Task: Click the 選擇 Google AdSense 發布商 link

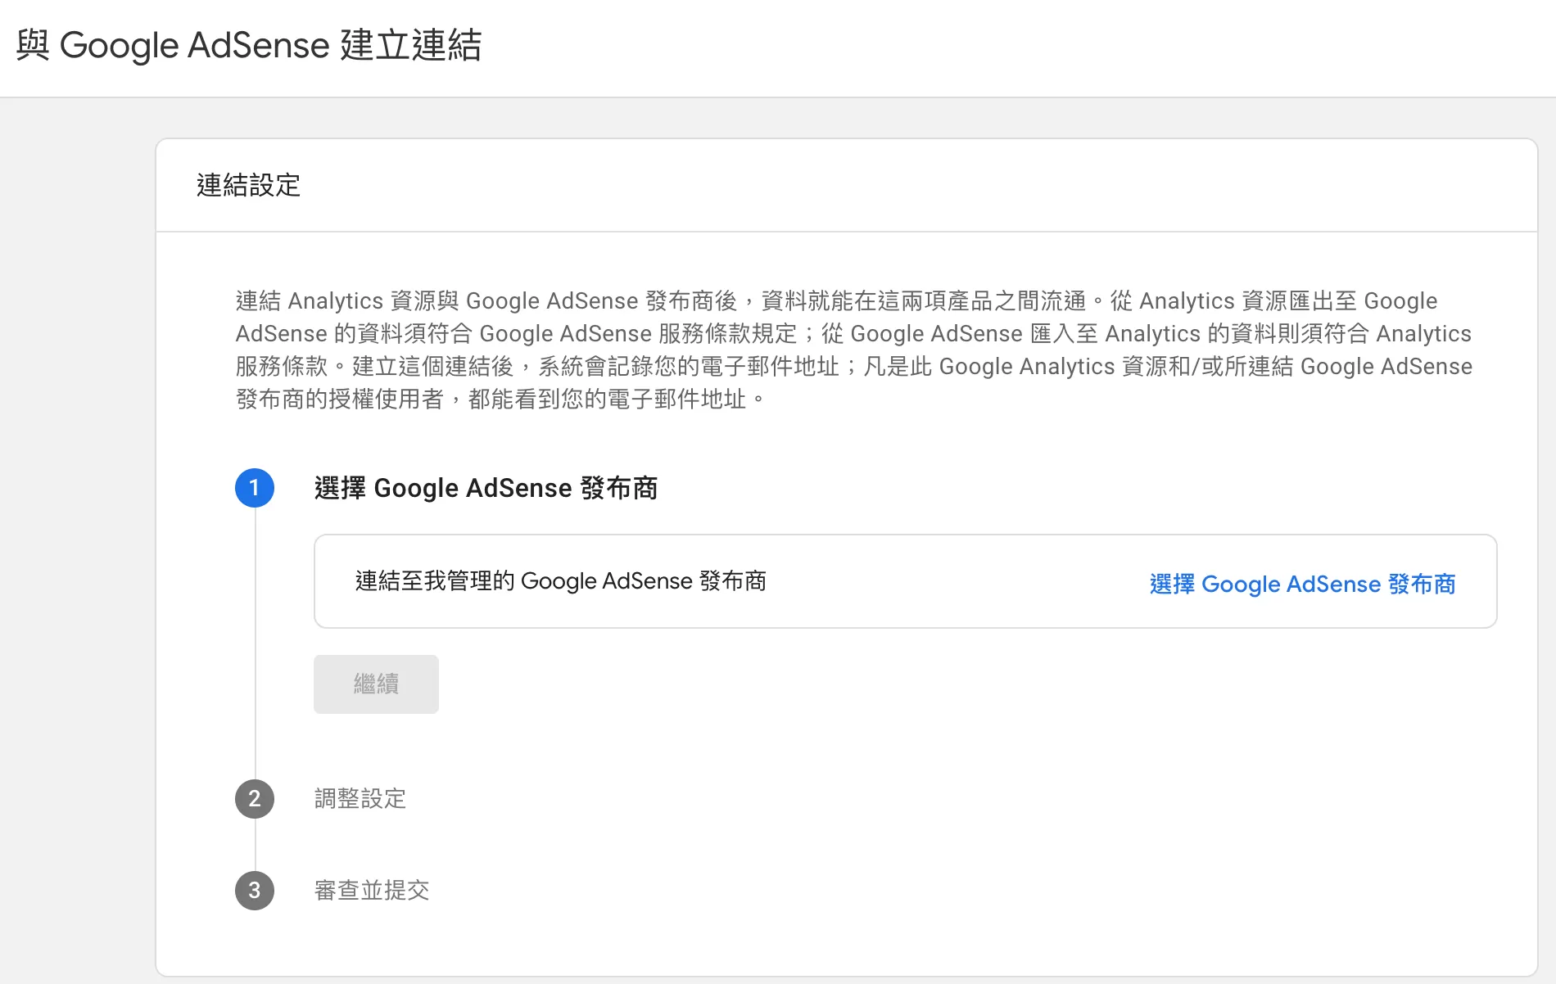Action: click(x=1302, y=584)
